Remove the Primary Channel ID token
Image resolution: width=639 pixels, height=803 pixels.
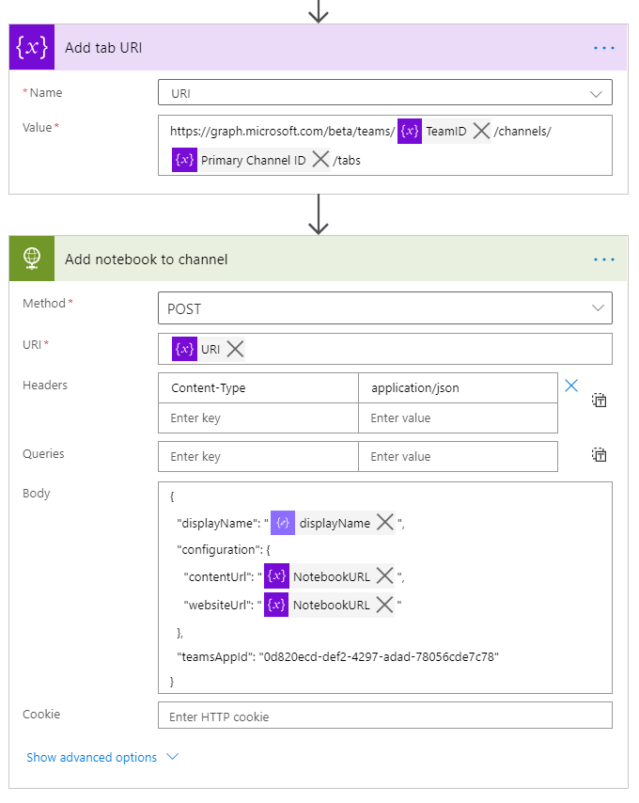click(x=320, y=160)
